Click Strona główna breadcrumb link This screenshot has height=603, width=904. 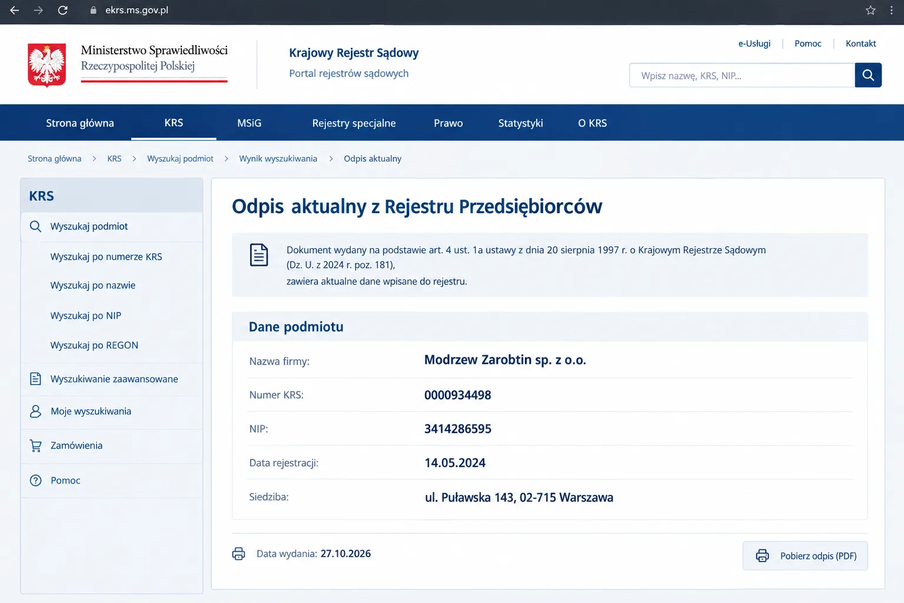54,158
